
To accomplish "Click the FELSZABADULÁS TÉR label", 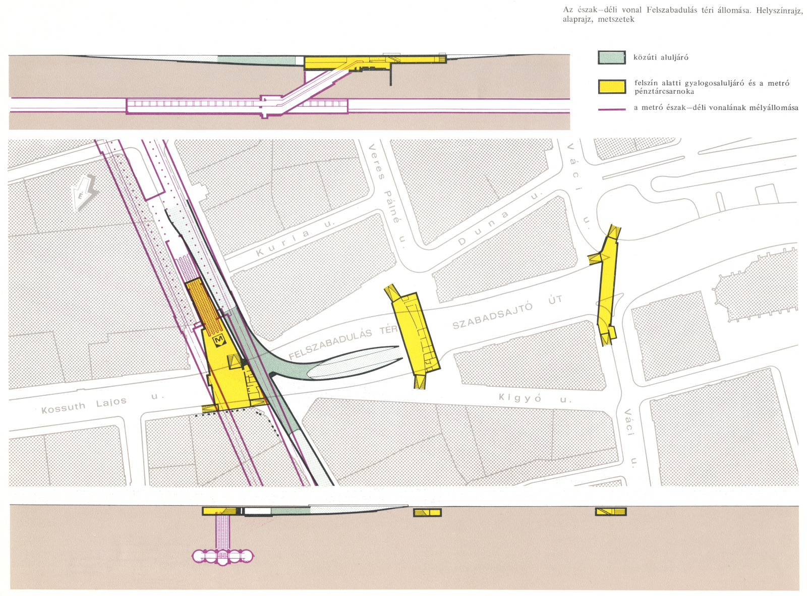I will pos(342,343).
